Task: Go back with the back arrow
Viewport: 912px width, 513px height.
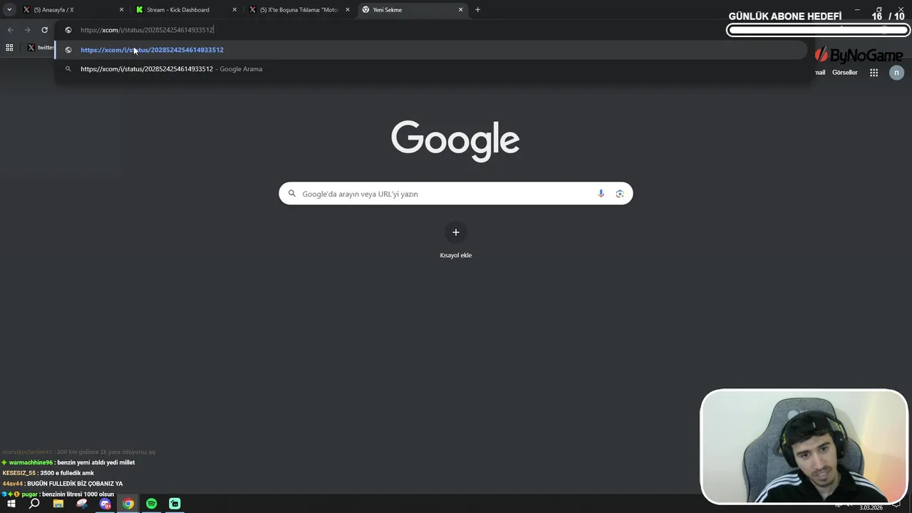Action: click(10, 30)
